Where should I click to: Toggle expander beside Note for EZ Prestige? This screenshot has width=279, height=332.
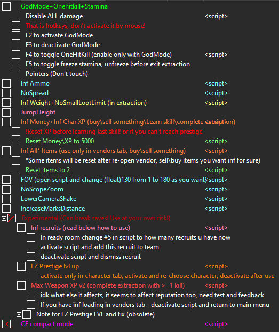(19, 315)
